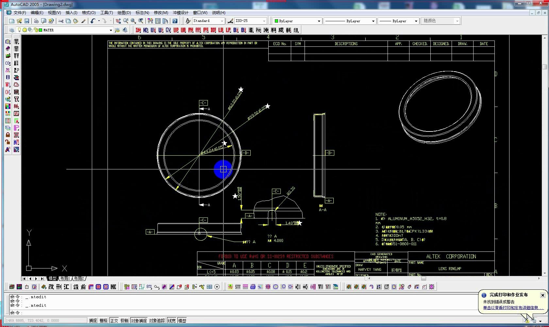Viewport: 549px width, 327px height.
Task: Click the Help question mark icon
Action: tap(175, 21)
